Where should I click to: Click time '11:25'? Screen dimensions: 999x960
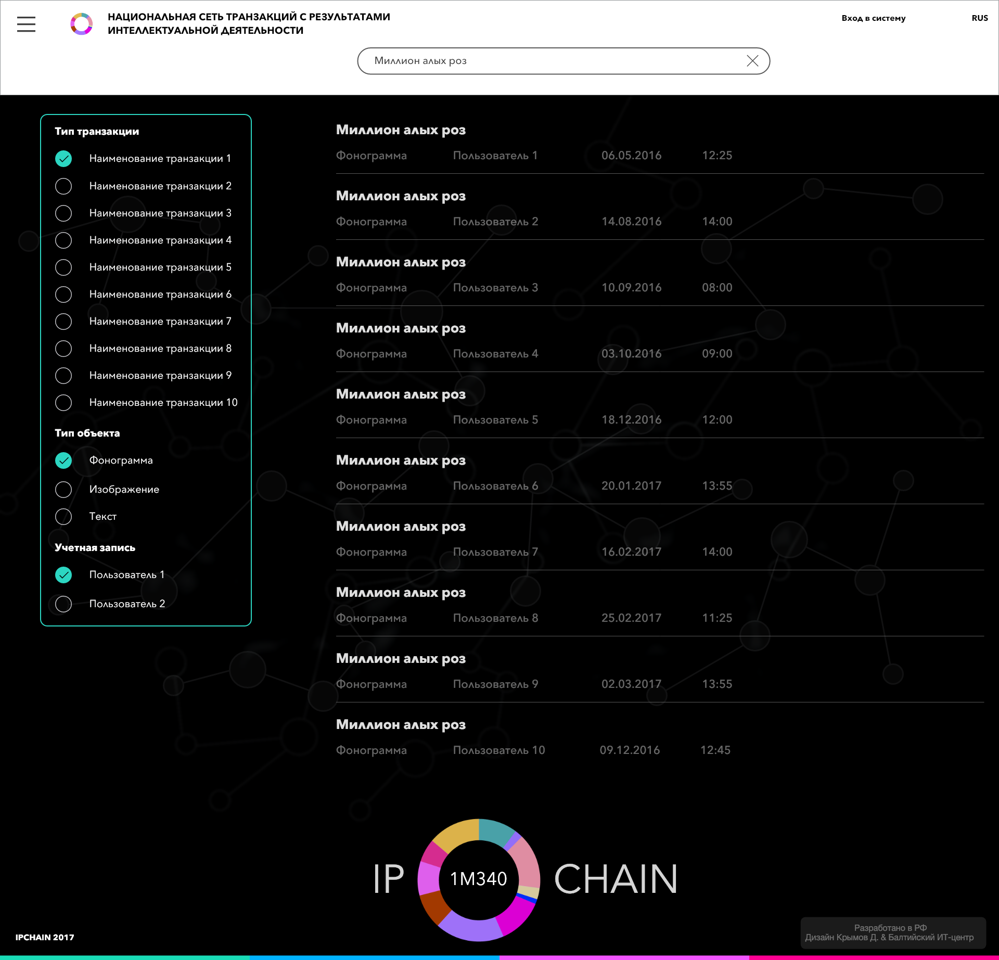717,618
